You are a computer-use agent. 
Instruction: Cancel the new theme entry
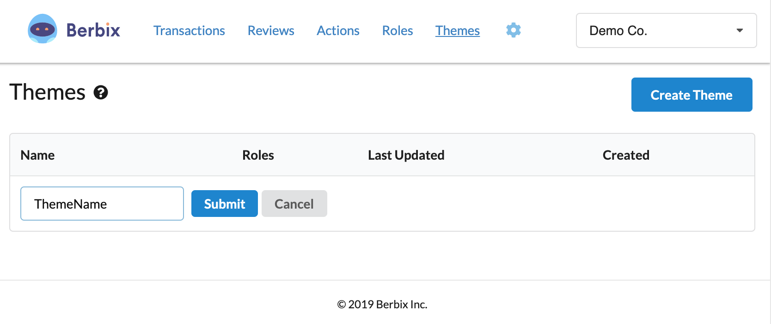294,204
